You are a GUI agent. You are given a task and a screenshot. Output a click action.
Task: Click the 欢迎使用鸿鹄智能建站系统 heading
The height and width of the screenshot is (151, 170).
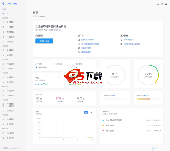51,26
